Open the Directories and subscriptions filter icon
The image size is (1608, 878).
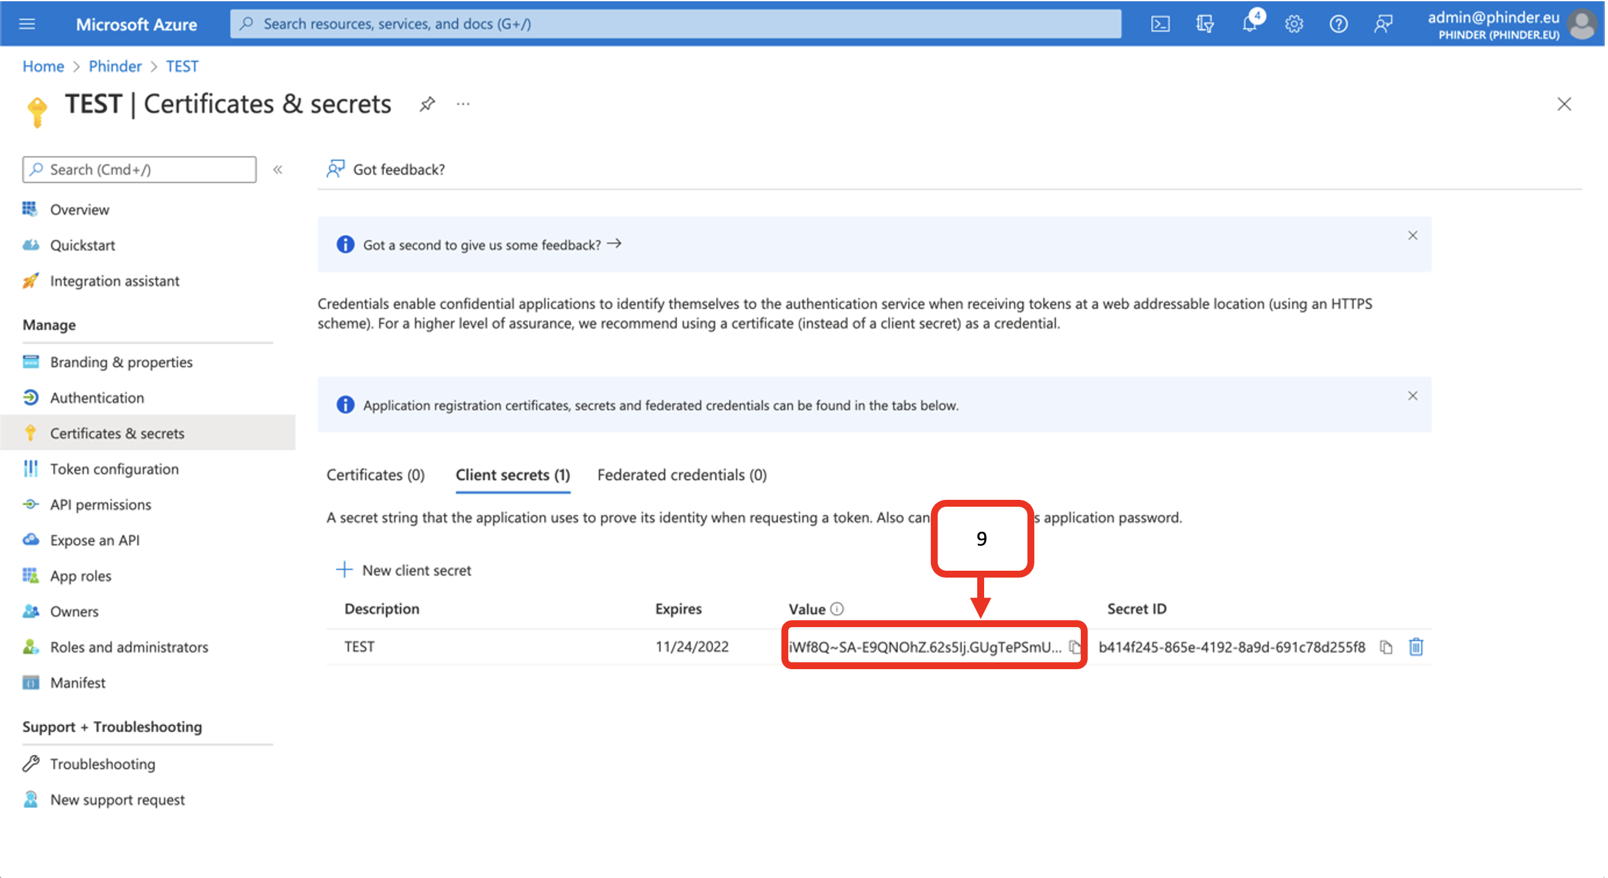(x=1204, y=24)
